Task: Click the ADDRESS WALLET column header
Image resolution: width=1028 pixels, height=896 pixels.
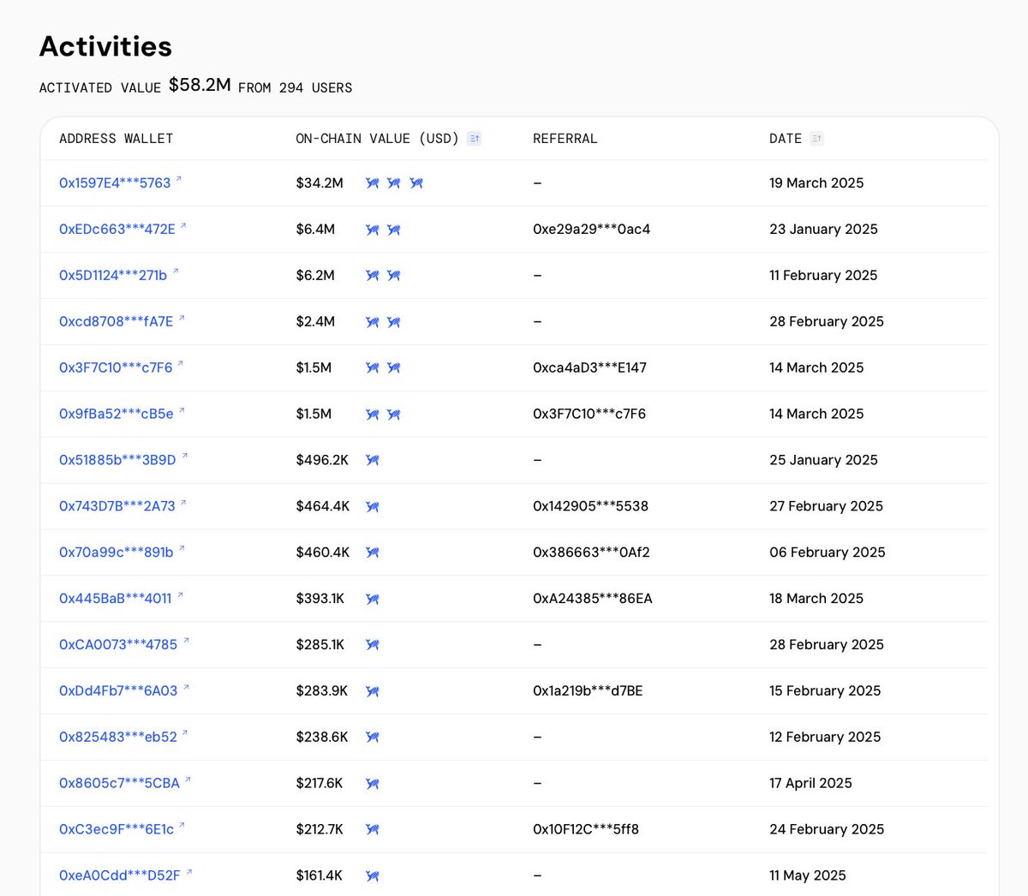Action: click(x=117, y=139)
